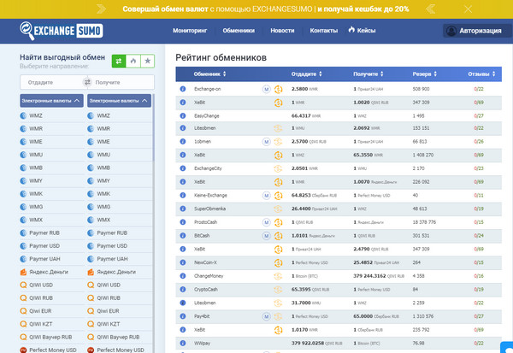Screen dimensions: 513x353
Task: Open the Мониторинг menu item
Action: coord(189,30)
